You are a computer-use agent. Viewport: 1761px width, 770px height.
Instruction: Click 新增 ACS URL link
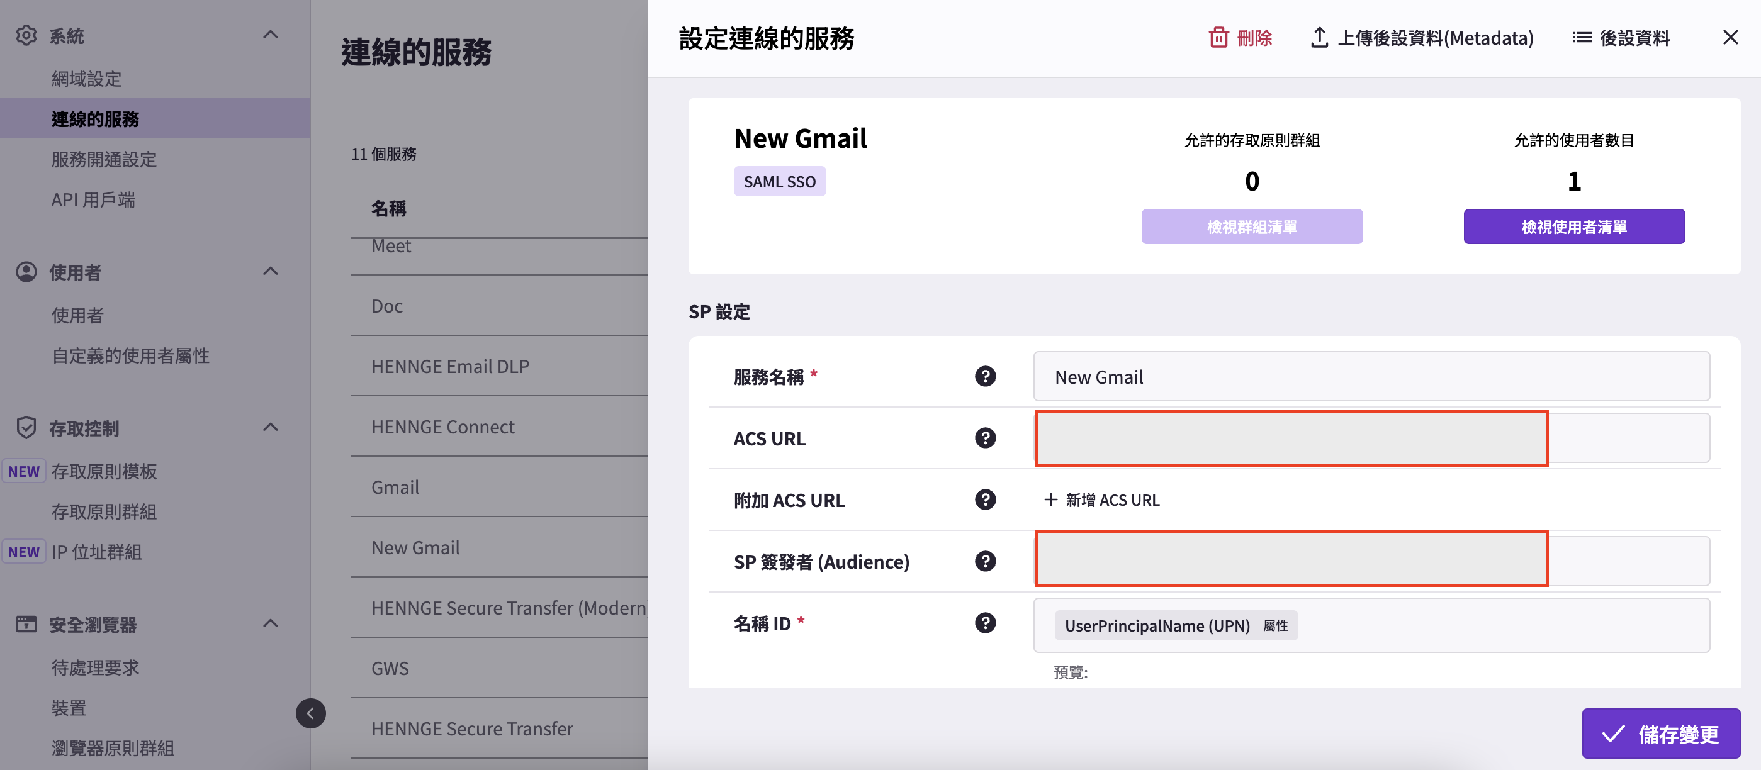1102,499
